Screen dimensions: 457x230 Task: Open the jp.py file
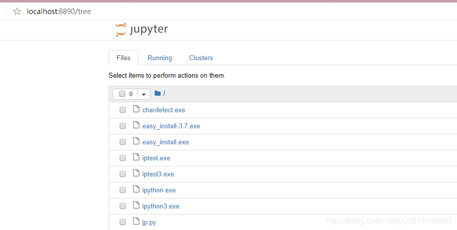149,222
